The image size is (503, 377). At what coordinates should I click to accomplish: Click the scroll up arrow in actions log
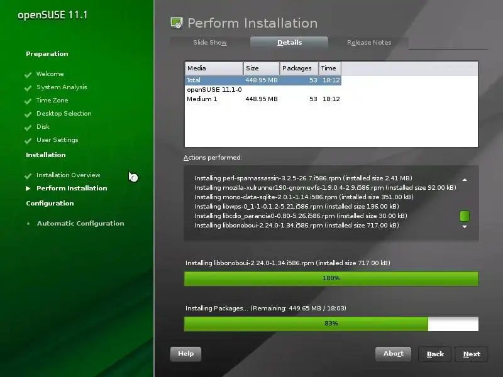click(x=465, y=180)
